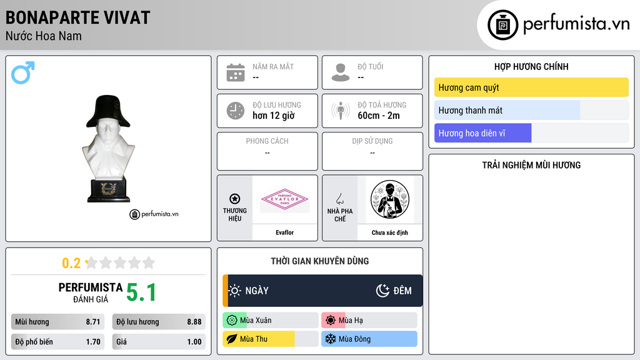This screenshot has height=360, width=640.
Task: Click the Hương thanh mát accord bar
Action: 531,110
